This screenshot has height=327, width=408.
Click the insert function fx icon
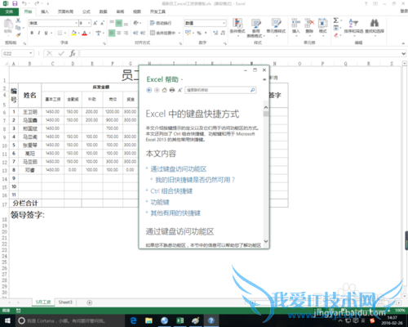[x=73, y=53]
